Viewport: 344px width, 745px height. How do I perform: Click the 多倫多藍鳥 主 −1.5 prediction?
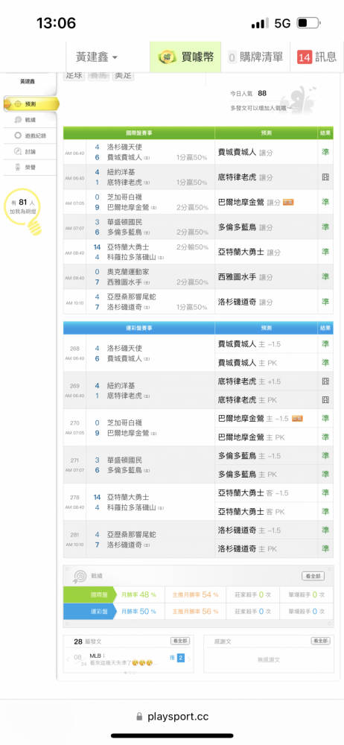[x=249, y=456]
